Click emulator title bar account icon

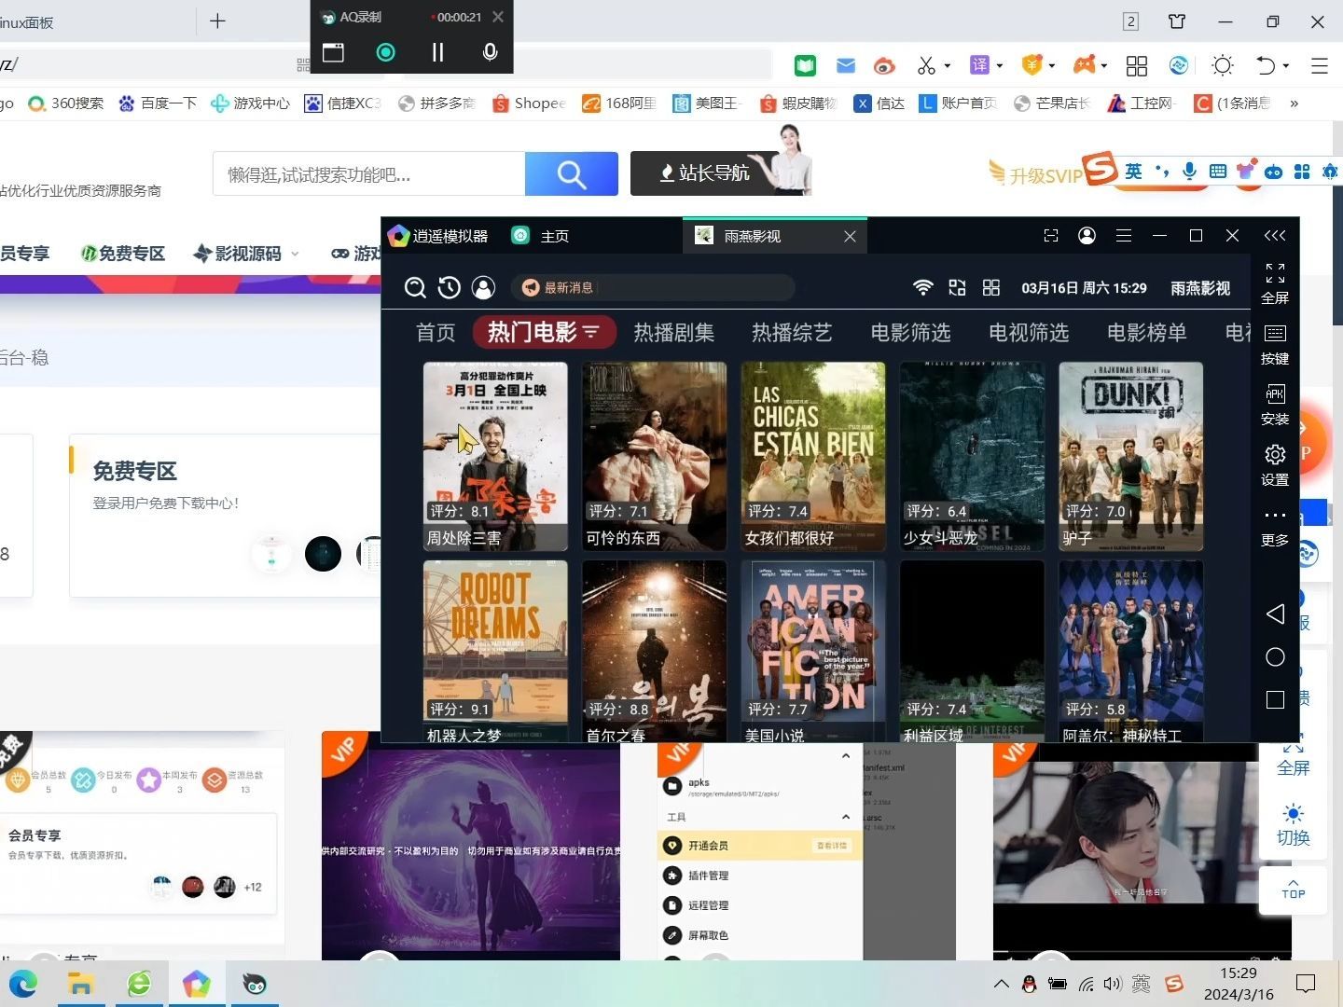pyautogui.click(x=1087, y=236)
